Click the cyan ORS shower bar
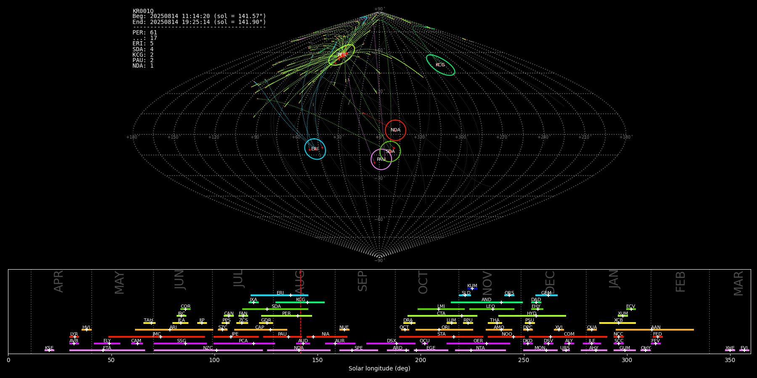The width and height of the screenshot is (757, 378). (509, 295)
